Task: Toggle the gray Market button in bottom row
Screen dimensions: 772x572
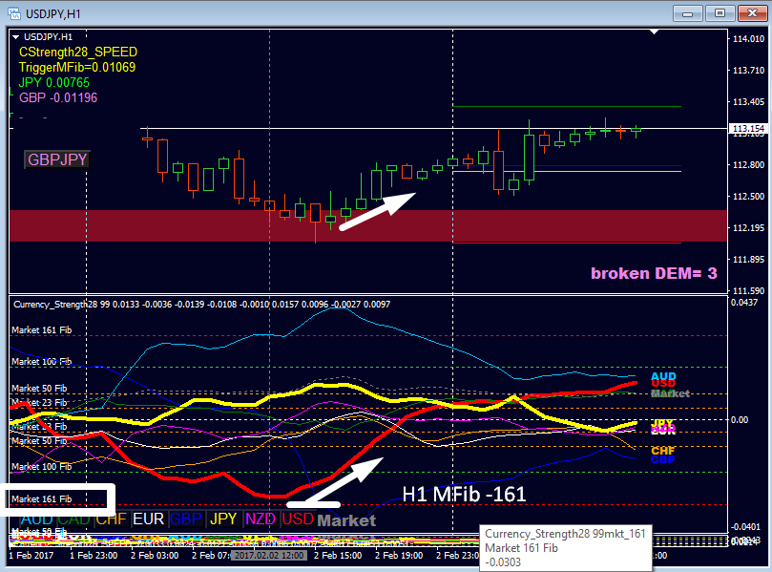Action: point(346,520)
